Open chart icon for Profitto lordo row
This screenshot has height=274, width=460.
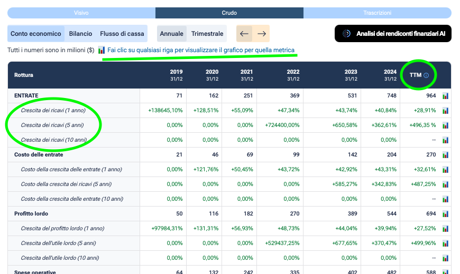(446, 214)
